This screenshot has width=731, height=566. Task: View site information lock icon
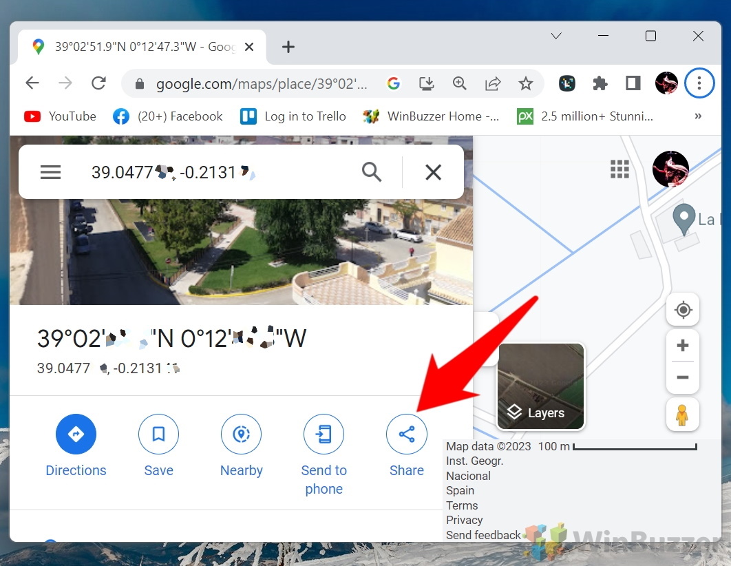point(139,84)
